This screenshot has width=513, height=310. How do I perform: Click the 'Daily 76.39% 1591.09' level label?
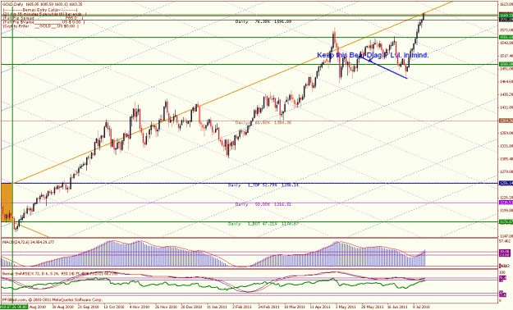click(x=263, y=21)
